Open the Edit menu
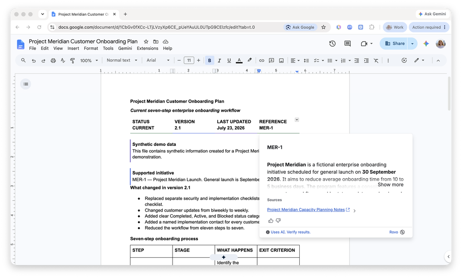The width and height of the screenshot is (462, 278). click(x=44, y=48)
